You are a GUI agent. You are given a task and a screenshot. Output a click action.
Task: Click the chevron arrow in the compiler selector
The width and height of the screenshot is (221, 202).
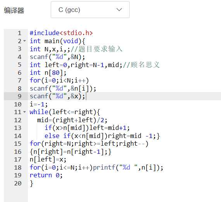119,10
